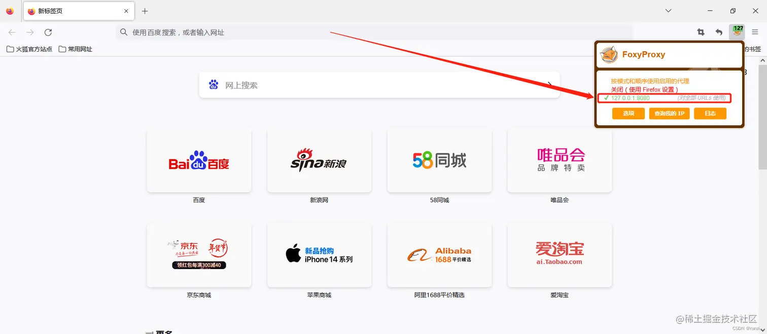
Task: Open the Sina 新浪 shortcut tile
Action: (x=319, y=160)
